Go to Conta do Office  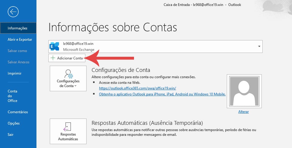[13, 96]
